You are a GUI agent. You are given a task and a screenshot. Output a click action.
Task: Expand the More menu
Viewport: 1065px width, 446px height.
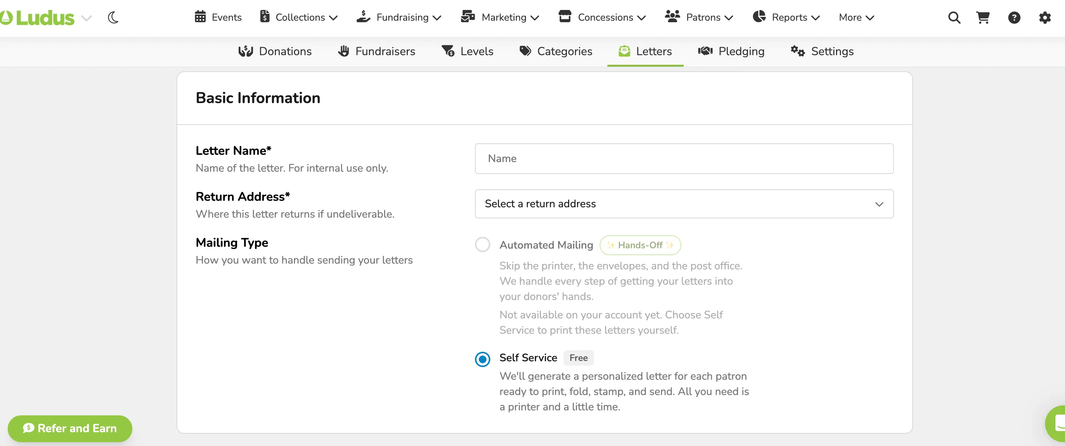[x=856, y=17]
